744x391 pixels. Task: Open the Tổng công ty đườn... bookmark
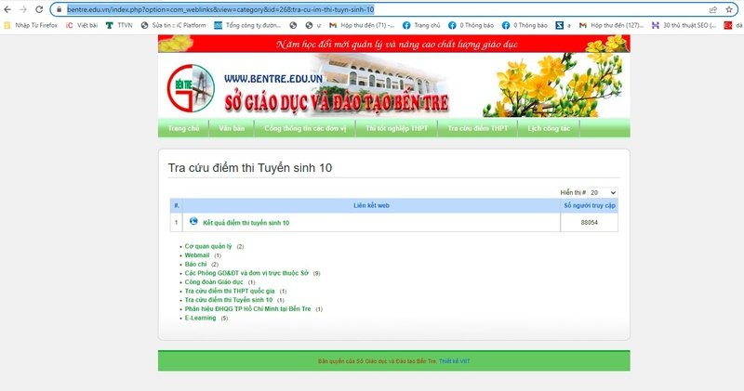(x=247, y=25)
